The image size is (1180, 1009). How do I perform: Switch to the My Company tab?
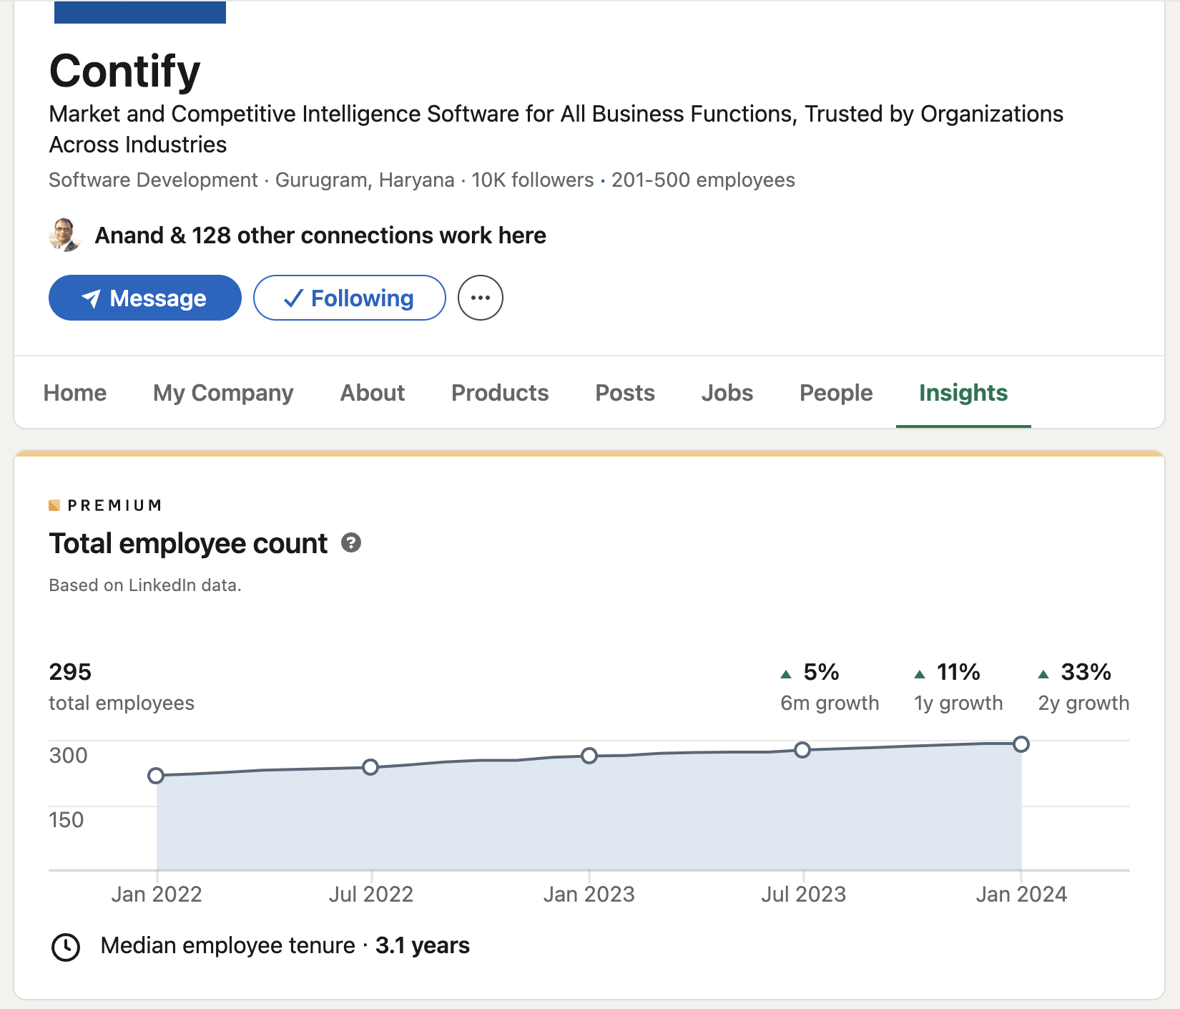click(223, 393)
